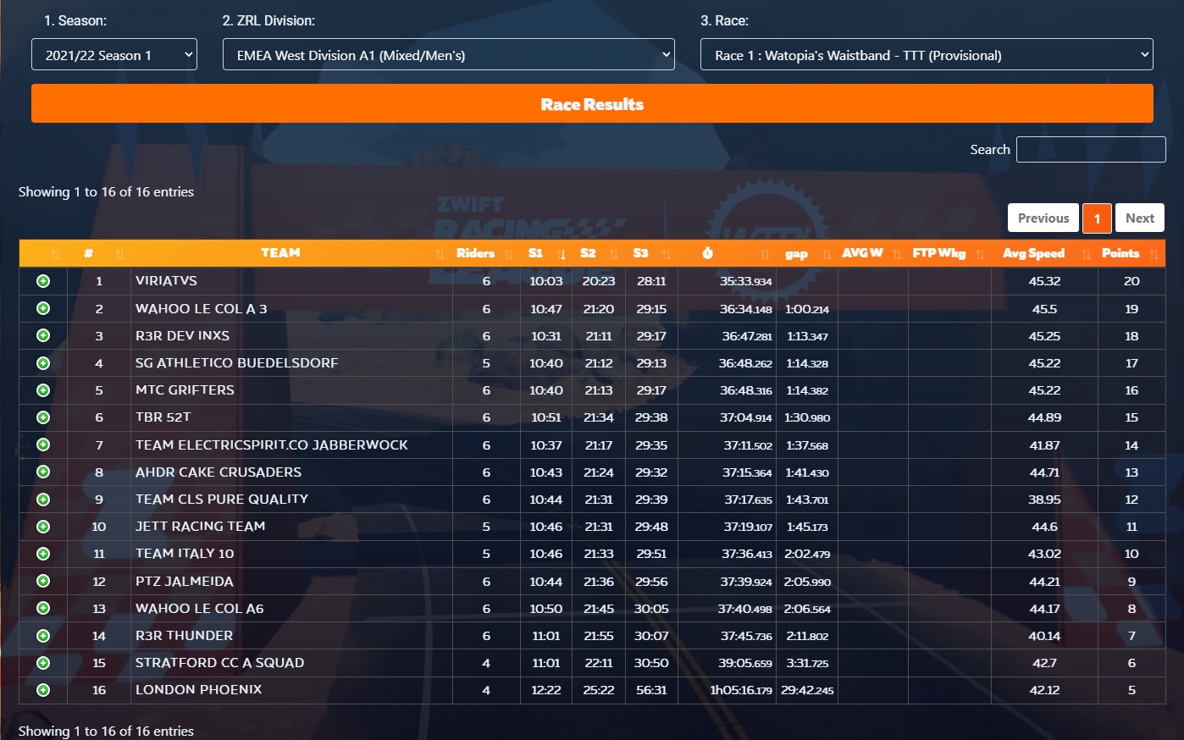The height and width of the screenshot is (740, 1184).
Task: Sort table by Avg Speed column
Action: click(1043, 253)
